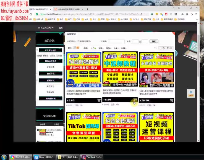This screenshot has width=204, height=160.
Task: Close the second tab about 抖音头像
Action: (83, 9)
